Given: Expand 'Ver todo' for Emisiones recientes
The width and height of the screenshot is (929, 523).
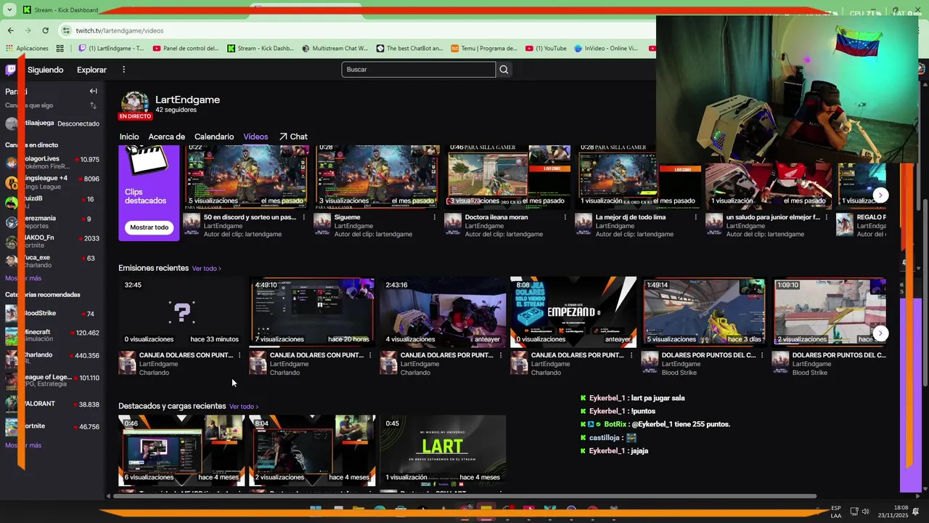Looking at the screenshot, I should [206, 269].
